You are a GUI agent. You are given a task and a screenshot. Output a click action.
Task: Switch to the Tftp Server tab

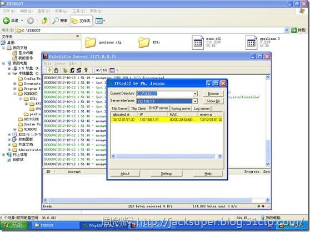[x=119, y=109]
